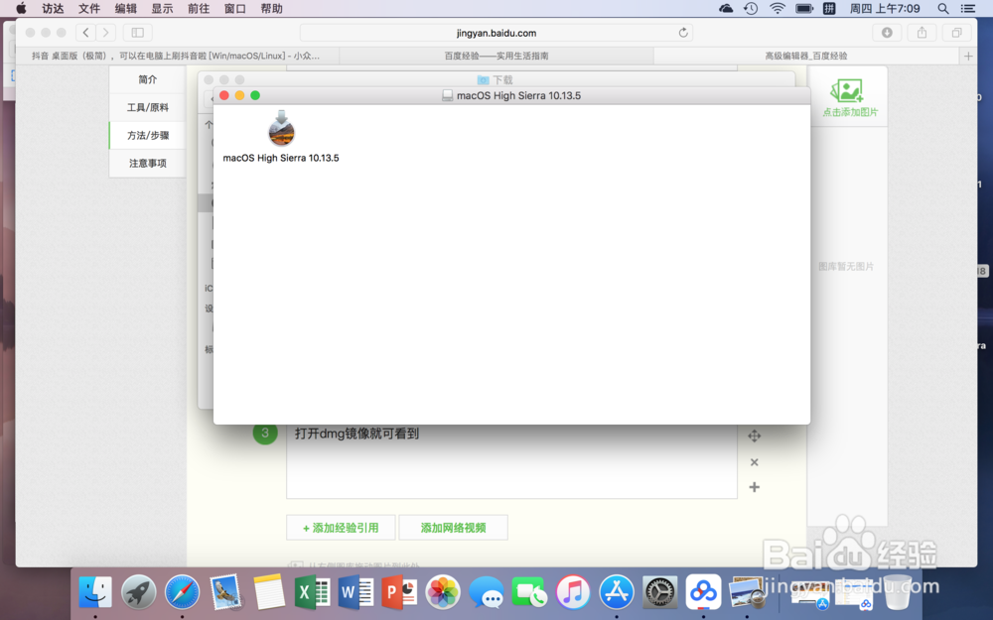Open the Trash in the Dock

898,593
